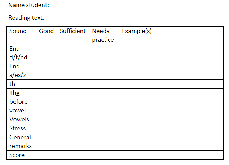
Task: Click Example(s) cell for End s/es/z
Action: (x=171, y=71)
